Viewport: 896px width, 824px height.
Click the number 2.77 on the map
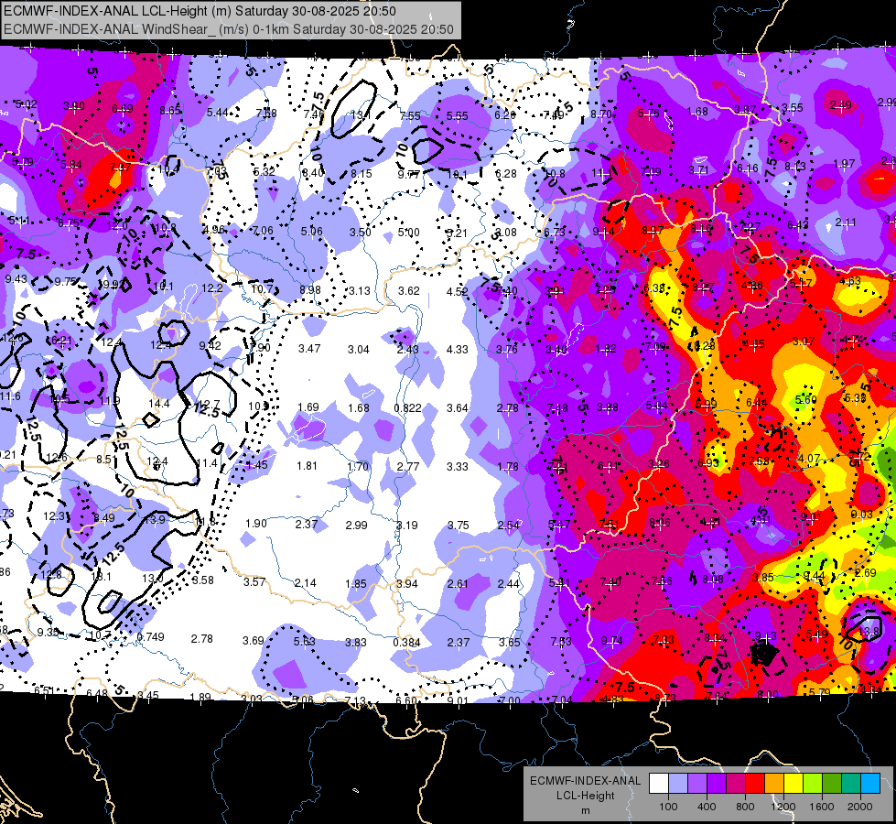[408, 467]
